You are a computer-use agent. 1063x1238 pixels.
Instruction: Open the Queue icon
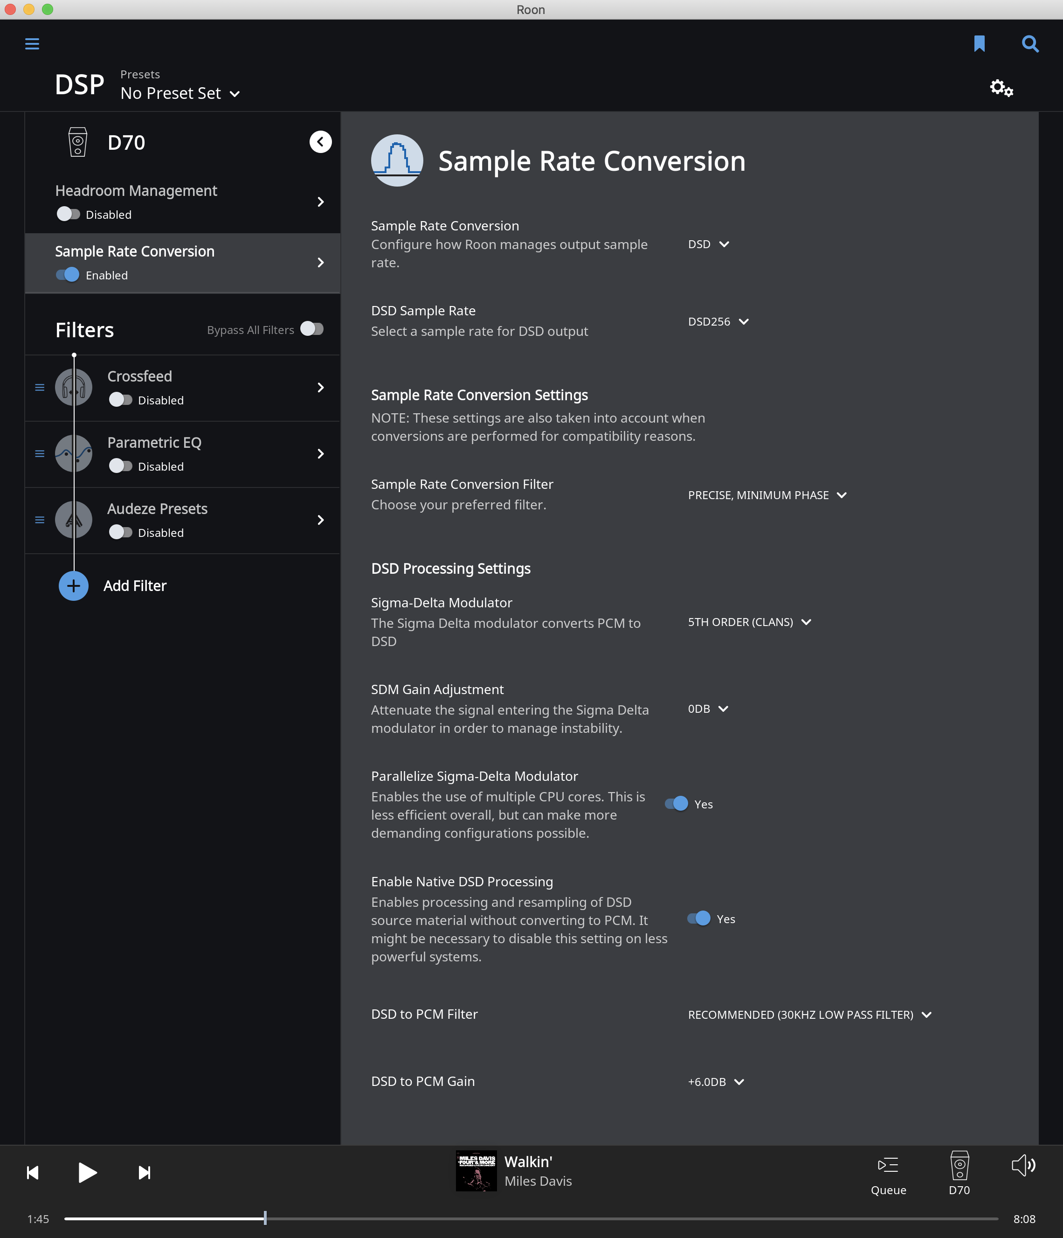click(x=889, y=1175)
